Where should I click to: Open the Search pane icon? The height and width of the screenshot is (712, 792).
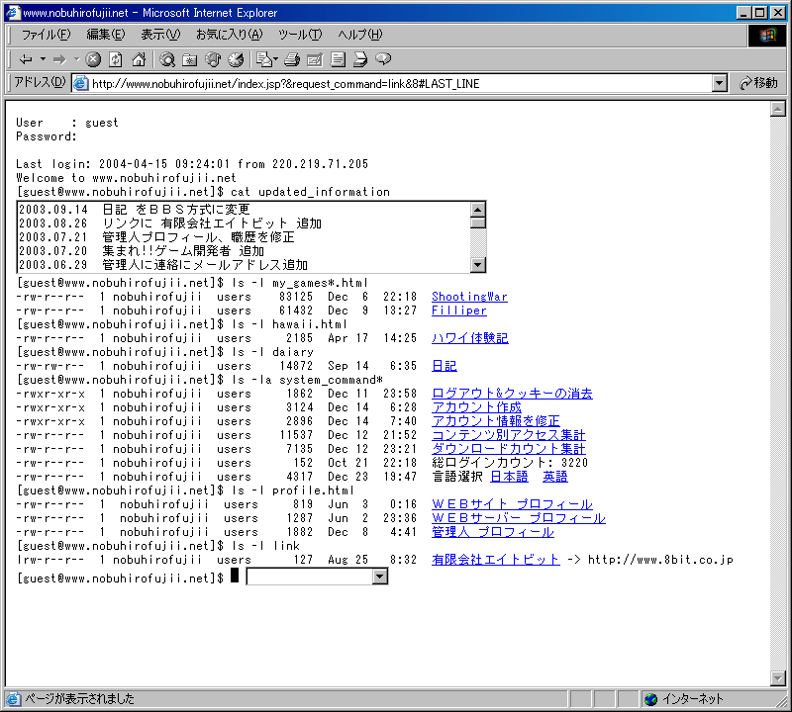pos(167,59)
